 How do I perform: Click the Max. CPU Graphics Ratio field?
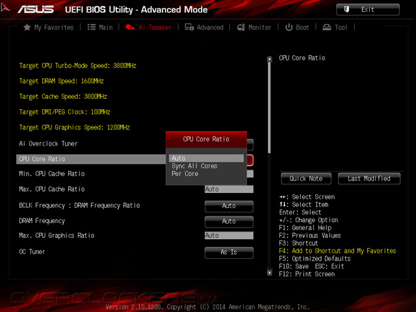(x=229, y=235)
